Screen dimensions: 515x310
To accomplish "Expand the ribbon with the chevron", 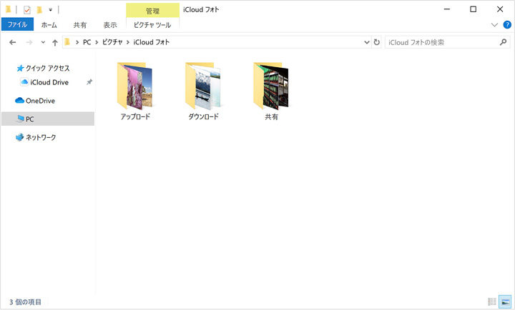I will (494, 25).
